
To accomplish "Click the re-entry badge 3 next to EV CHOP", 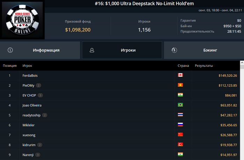I will tap(40, 95).
